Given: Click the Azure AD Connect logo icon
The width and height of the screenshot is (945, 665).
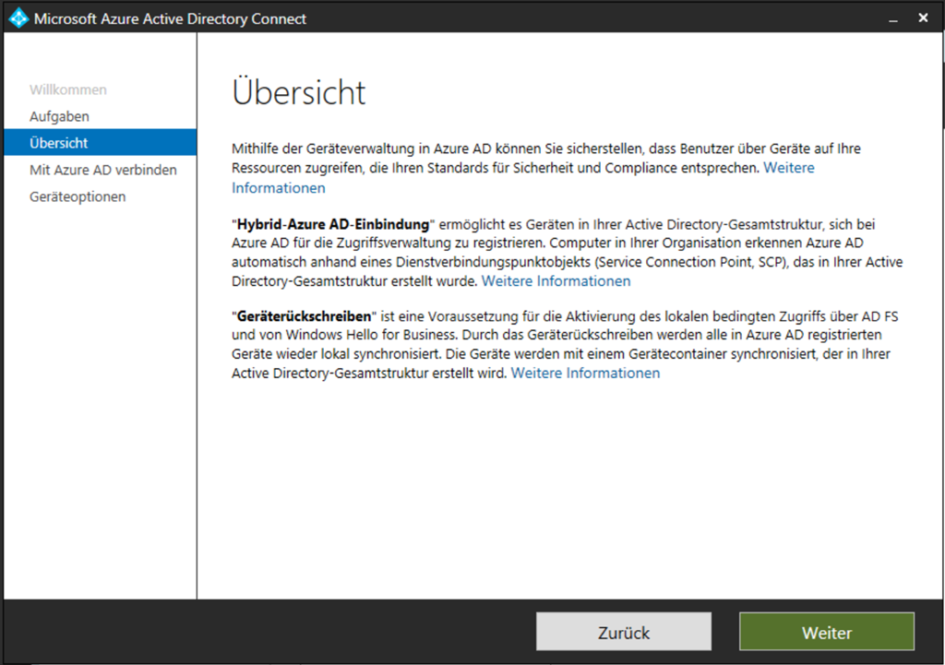Looking at the screenshot, I should 18,18.
